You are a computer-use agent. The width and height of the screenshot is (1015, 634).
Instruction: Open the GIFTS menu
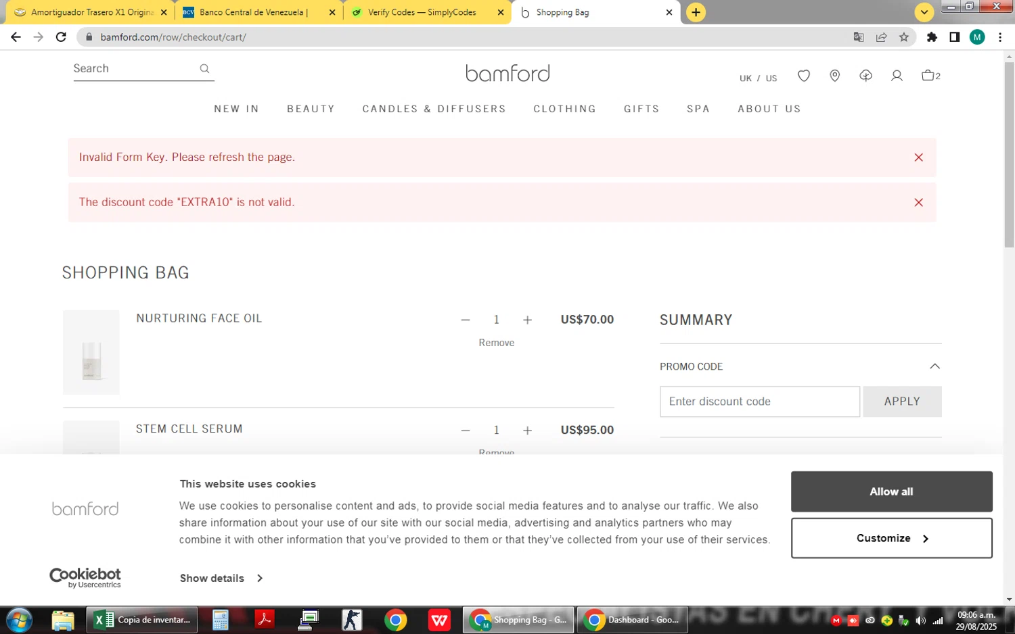pos(641,109)
